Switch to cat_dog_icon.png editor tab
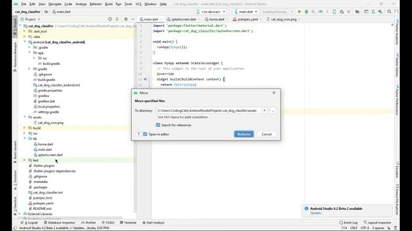The height and width of the screenshot is (231, 412). [283, 19]
